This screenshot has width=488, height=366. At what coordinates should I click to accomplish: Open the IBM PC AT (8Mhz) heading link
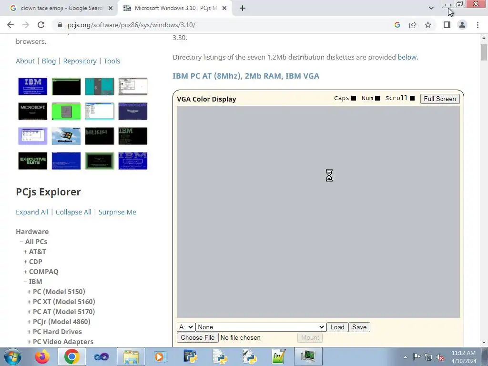[246, 76]
